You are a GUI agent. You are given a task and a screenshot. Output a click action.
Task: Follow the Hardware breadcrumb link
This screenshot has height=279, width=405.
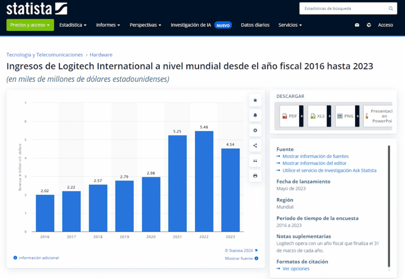(x=101, y=54)
